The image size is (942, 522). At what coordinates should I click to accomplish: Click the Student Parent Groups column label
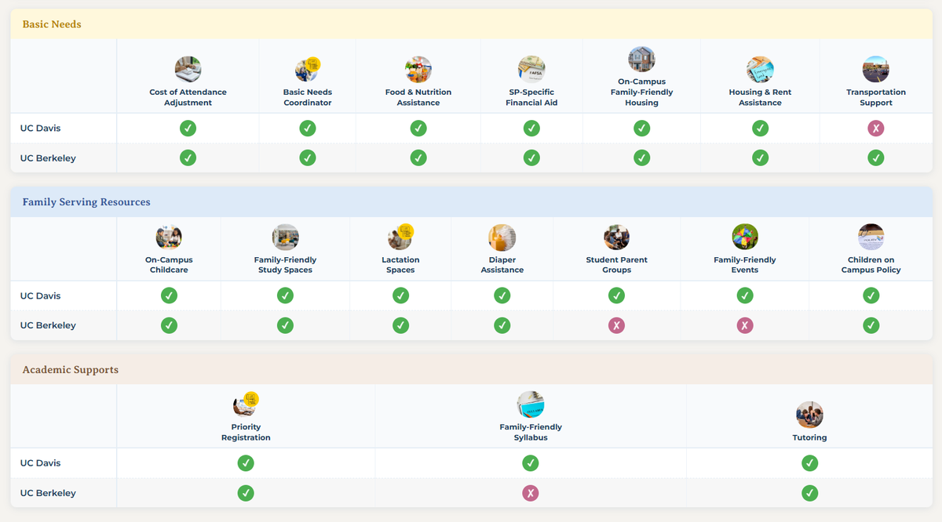click(x=616, y=265)
